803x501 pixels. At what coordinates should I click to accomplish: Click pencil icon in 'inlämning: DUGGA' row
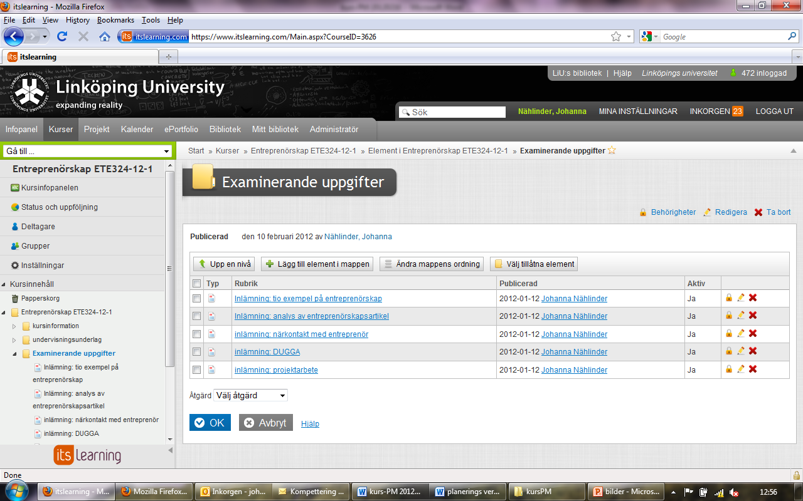[741, 351]
